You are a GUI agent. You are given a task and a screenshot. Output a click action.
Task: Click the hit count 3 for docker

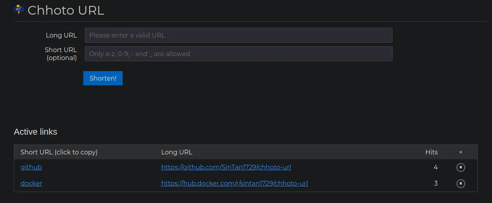[436, 184]
